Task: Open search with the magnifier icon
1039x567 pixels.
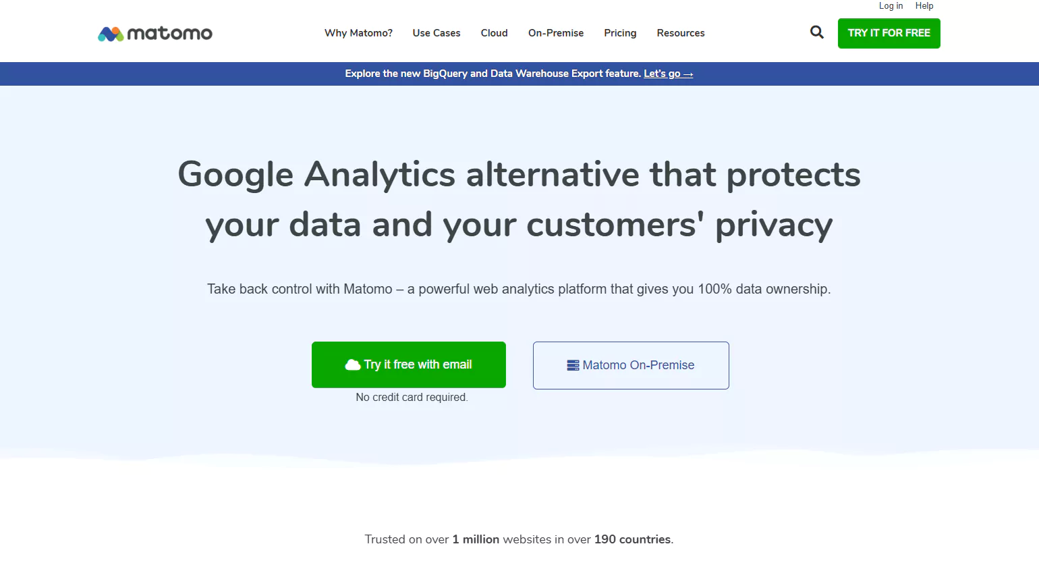Action: tap(816, 32)
